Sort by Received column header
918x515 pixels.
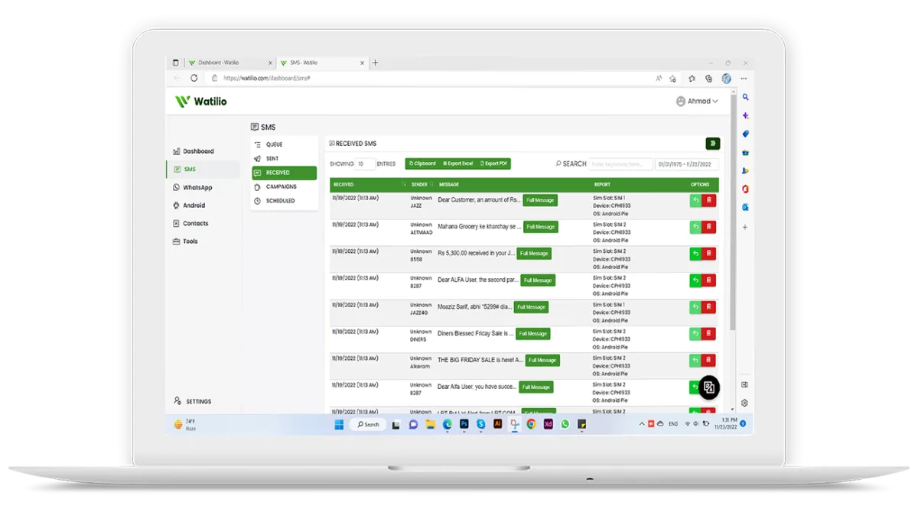pos(368,184)
